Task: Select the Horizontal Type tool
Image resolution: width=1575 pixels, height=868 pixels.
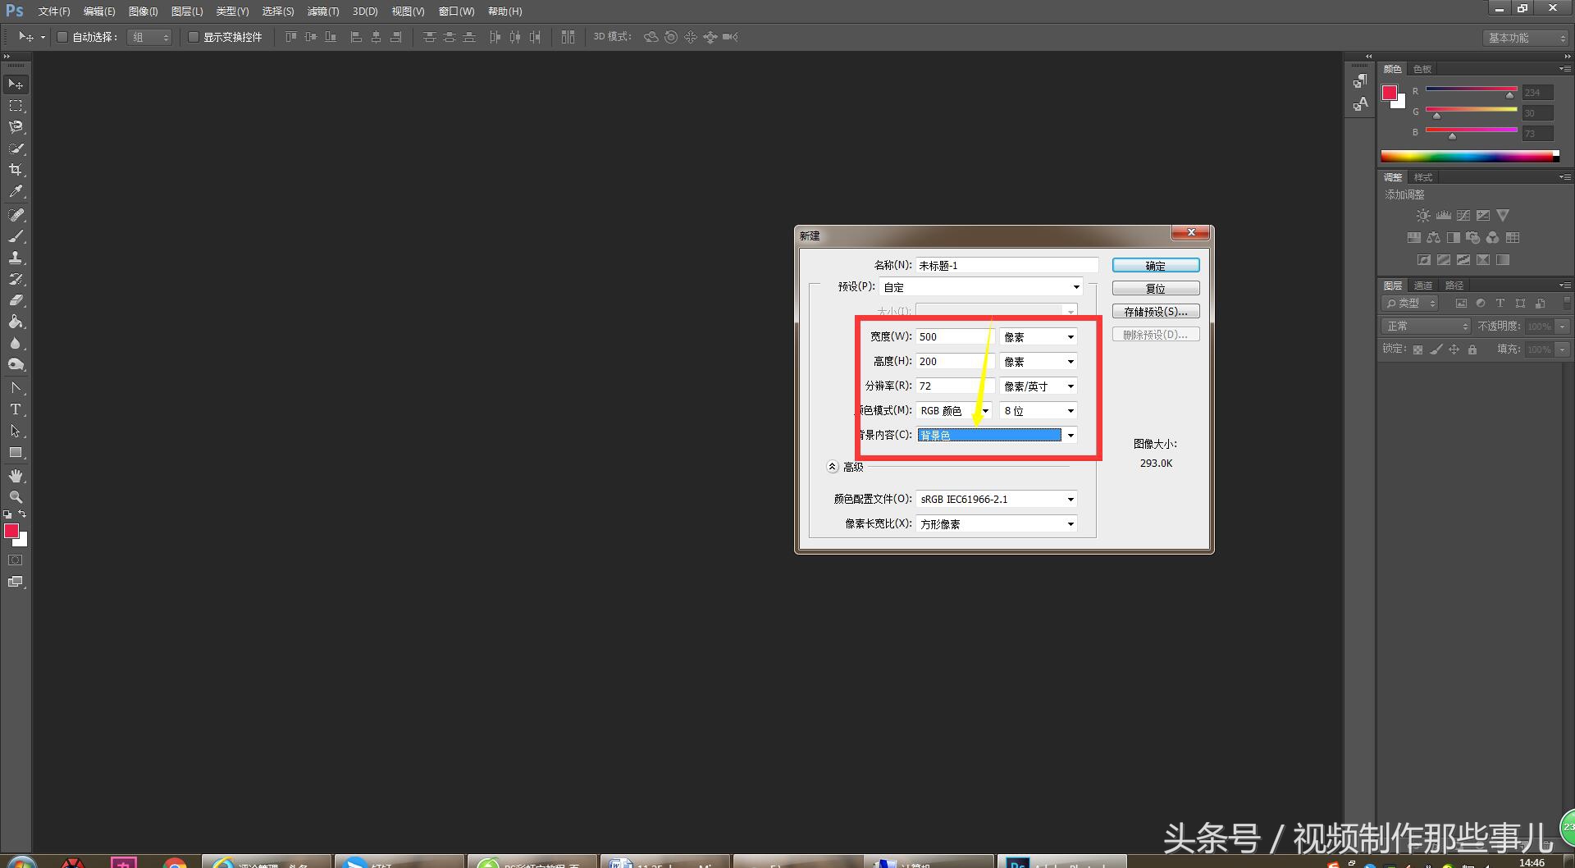Action: click(16, 409)
